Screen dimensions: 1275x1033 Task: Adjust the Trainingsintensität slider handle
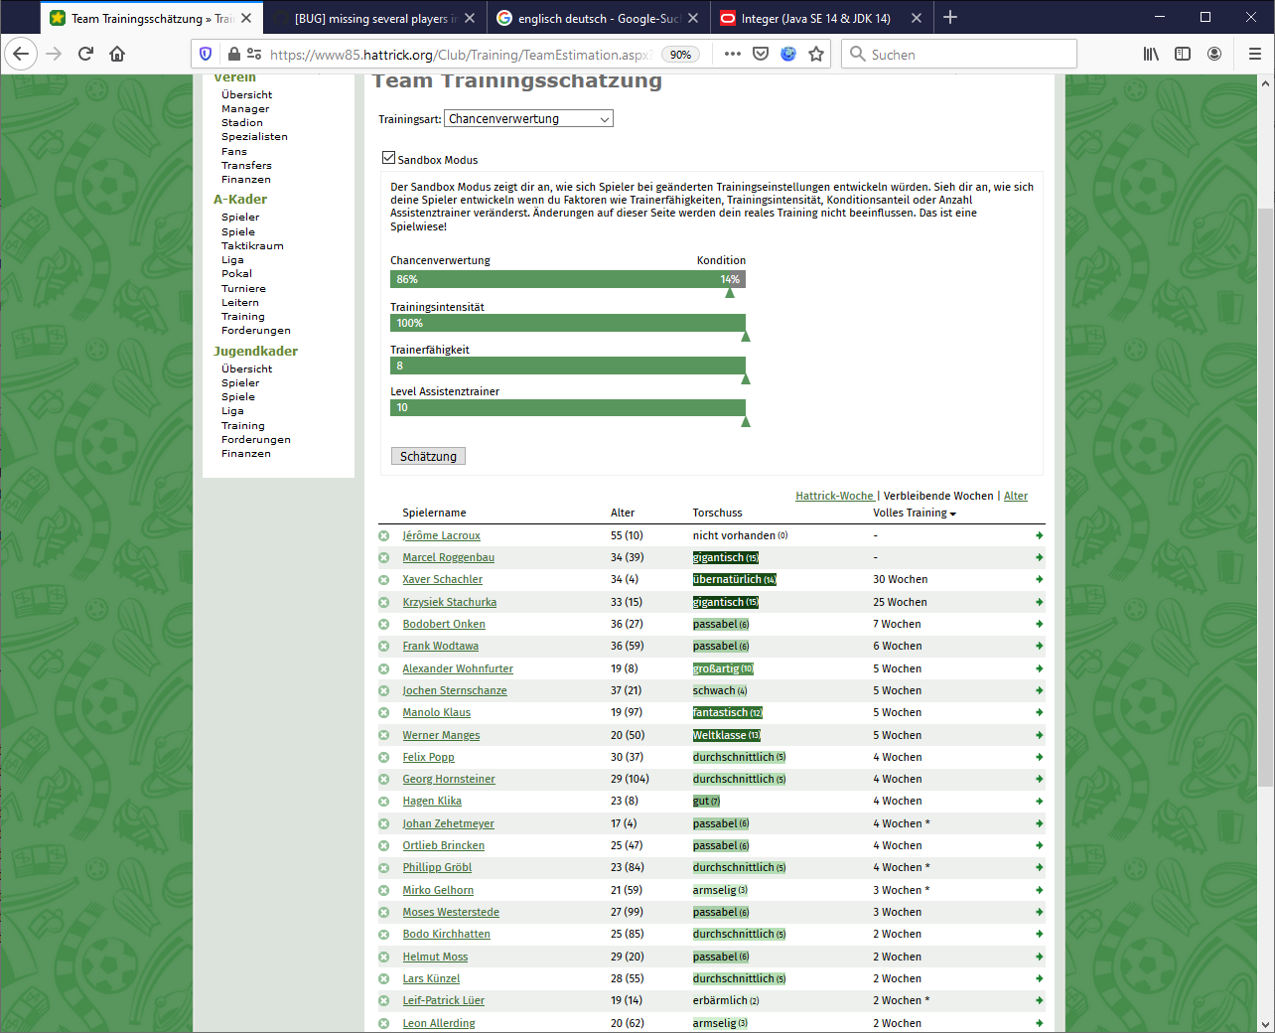[x=746, y=336]
